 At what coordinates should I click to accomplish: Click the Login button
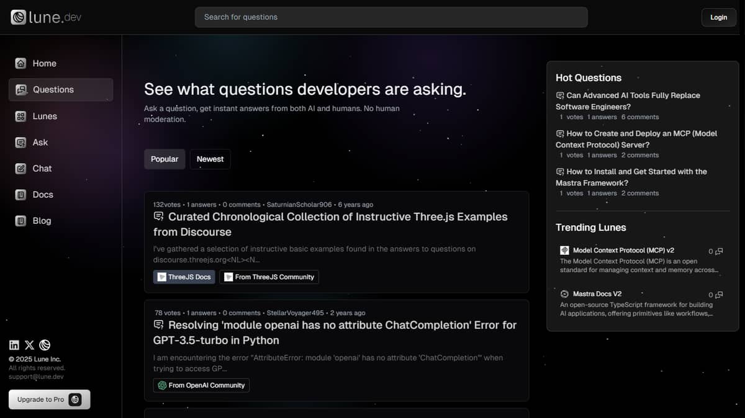pyautogui.click(x=718, y=17)
